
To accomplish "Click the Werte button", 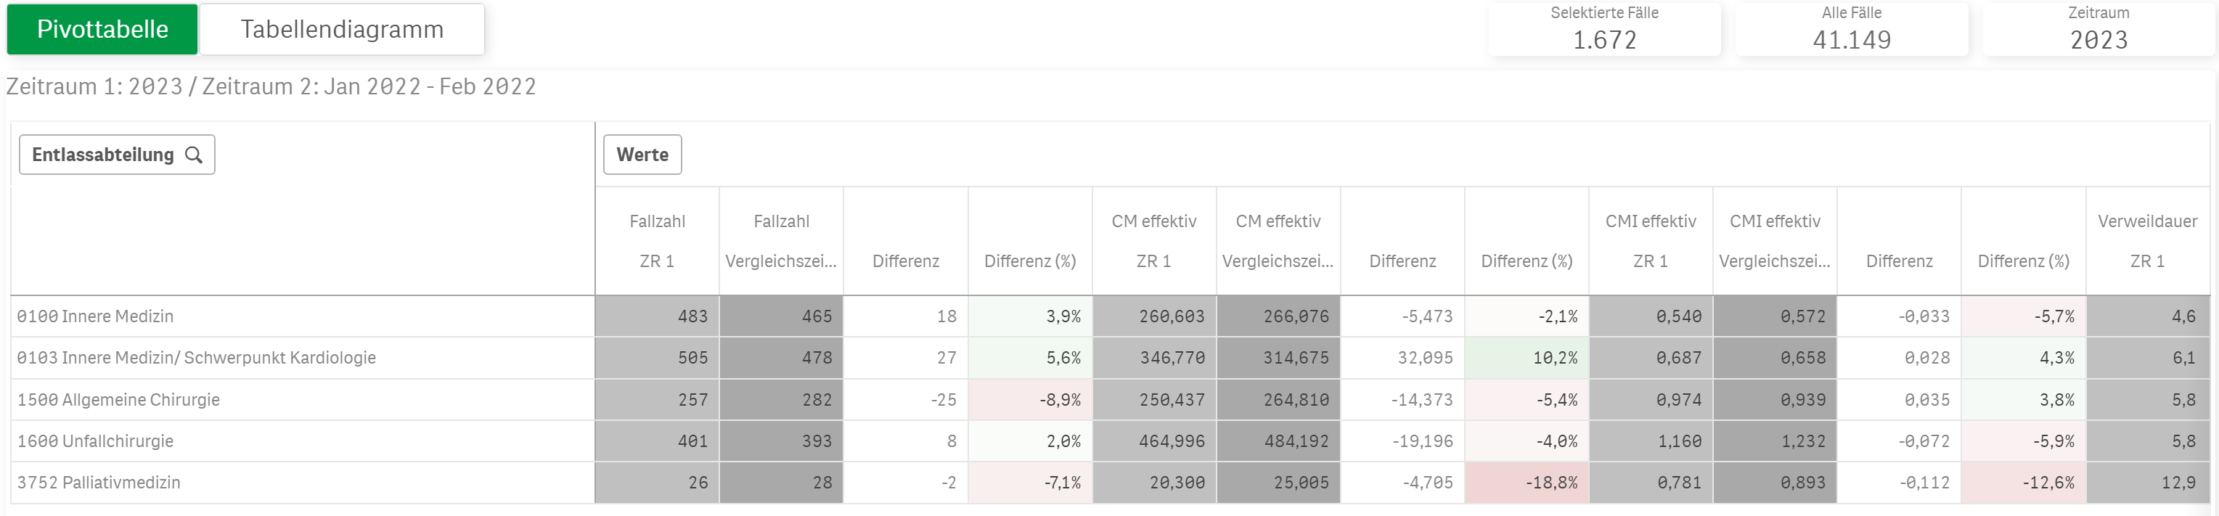I will pyautogui.click(x=642, y=155).
